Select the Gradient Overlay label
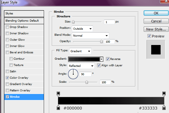The height and width of the screenshot is (113, 169). point(21,84)
